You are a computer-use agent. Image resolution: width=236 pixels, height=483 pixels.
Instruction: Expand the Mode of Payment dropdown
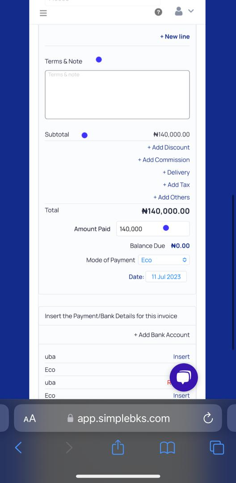point(164,260)
